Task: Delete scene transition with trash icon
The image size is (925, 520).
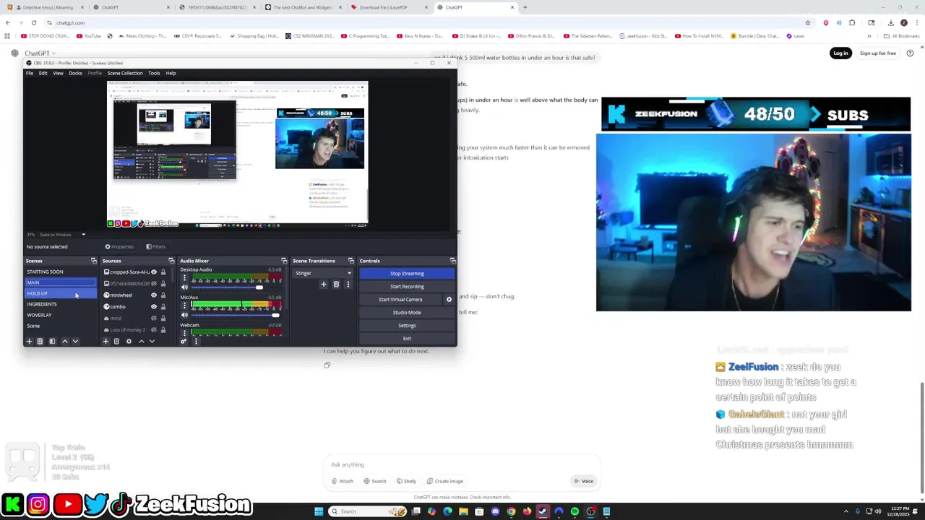Action: [336, 285]
